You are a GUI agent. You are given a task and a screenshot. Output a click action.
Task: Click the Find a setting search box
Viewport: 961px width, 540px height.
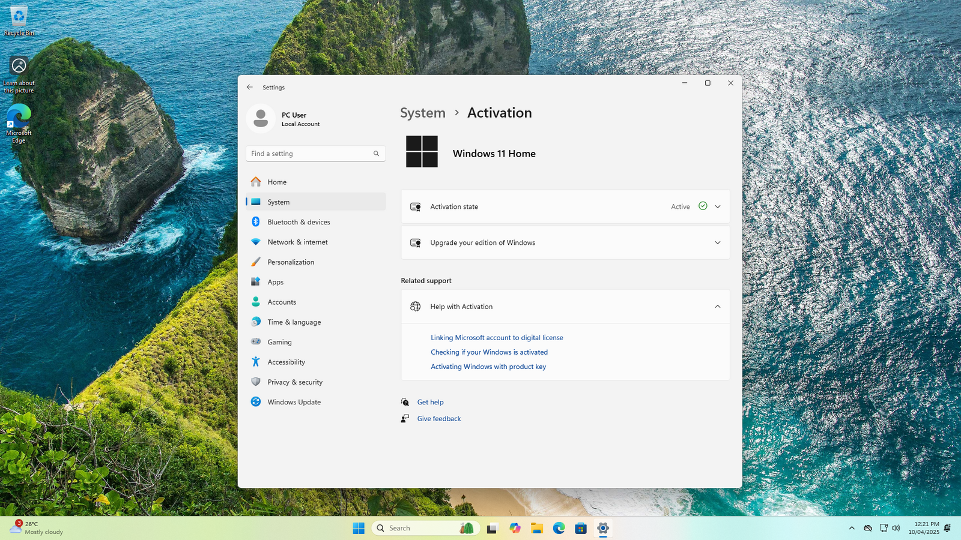pyautogui.click(x=309, y=154)
